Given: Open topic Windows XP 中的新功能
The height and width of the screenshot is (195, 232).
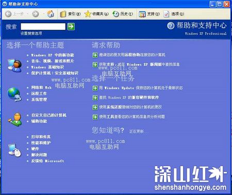Looking at the screenshot, I should (x=53, y=55).
